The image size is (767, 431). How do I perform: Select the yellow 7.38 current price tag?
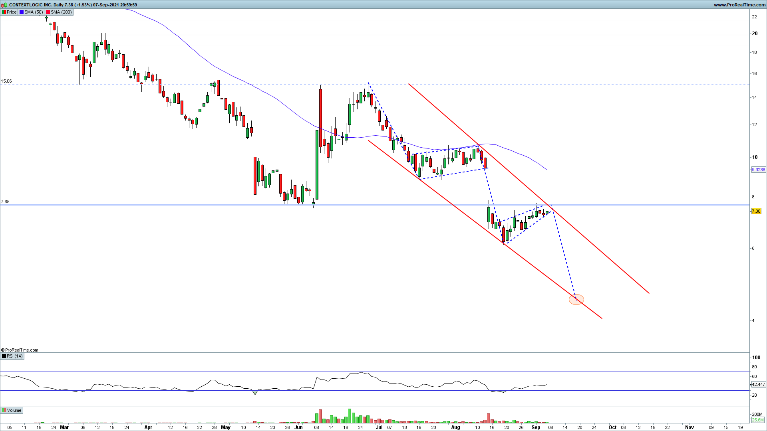[756, 211]
